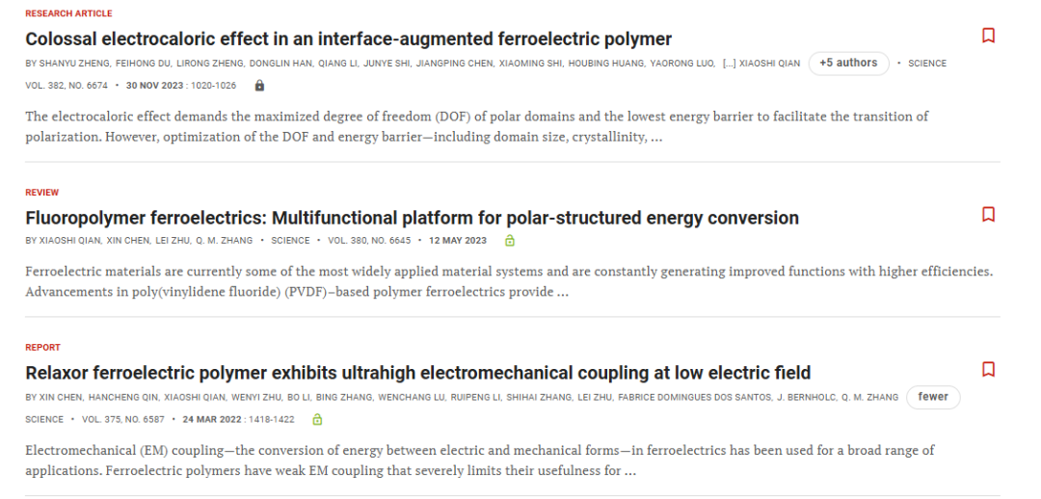Expand hidden authors via '[...]' ellipsis

729,64
